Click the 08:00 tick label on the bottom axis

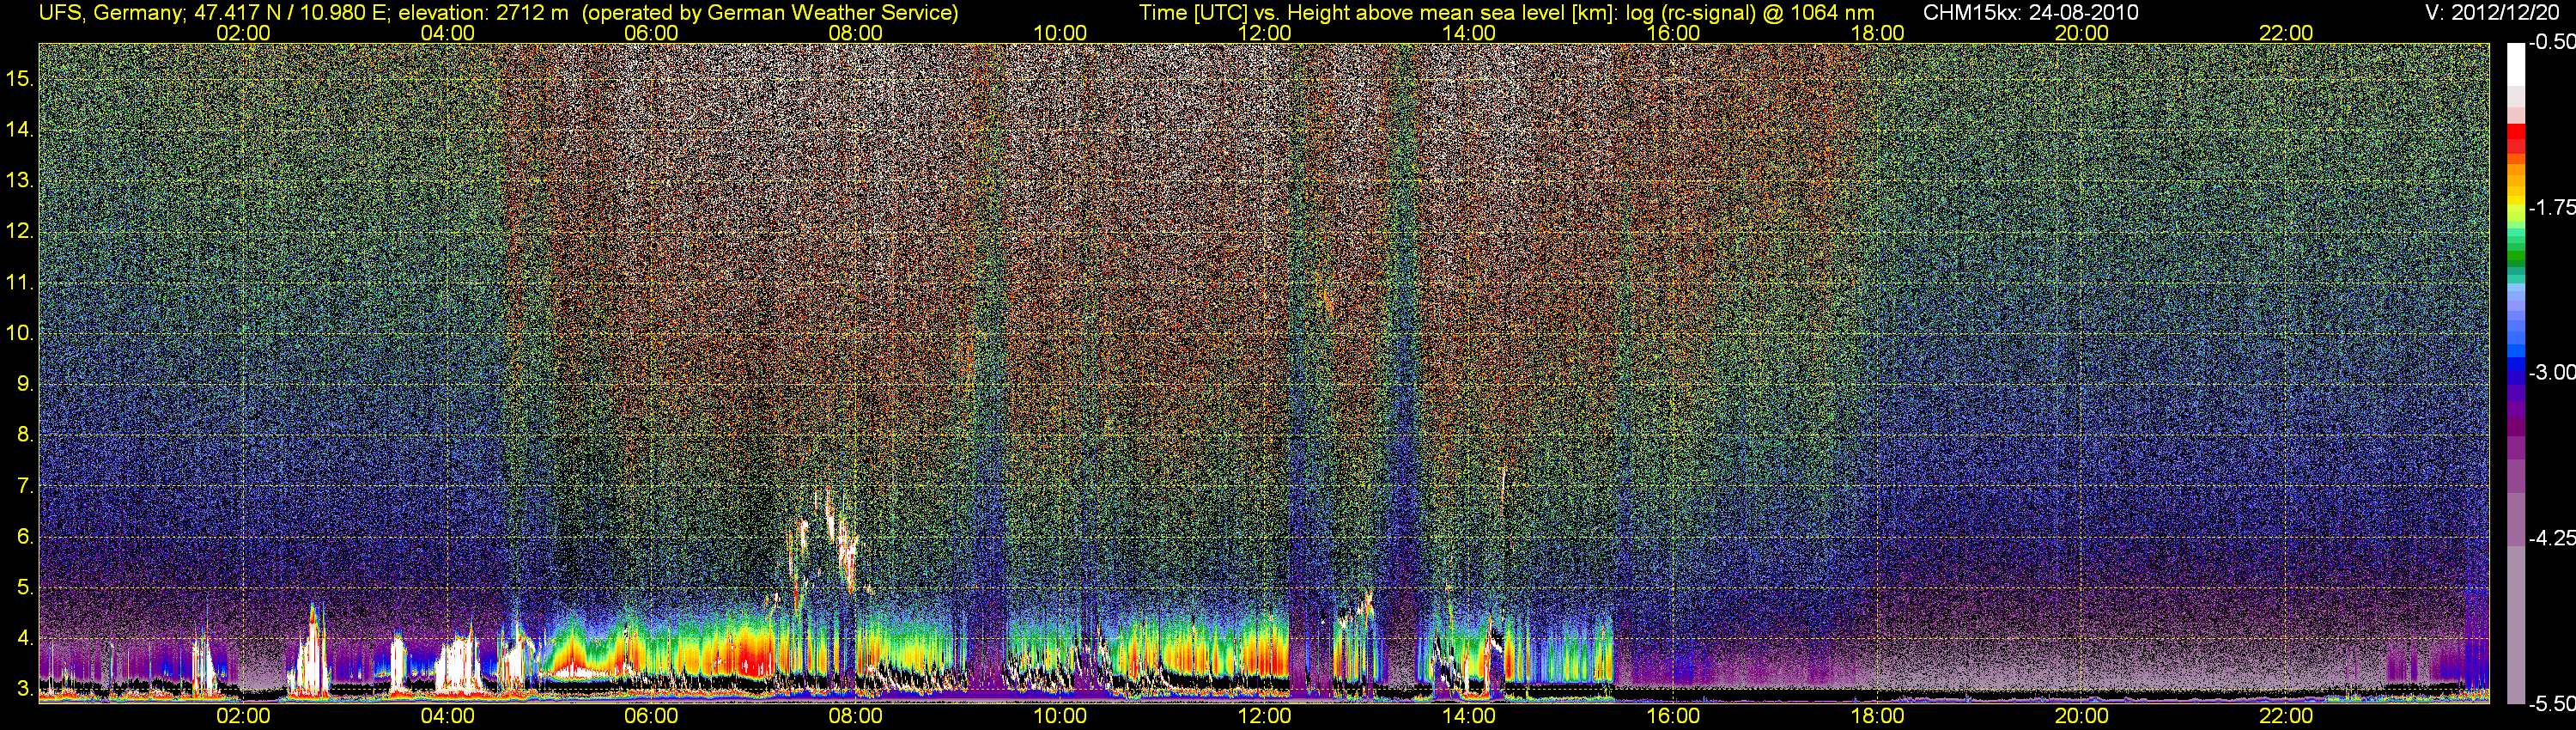click(x=856, y=716)
